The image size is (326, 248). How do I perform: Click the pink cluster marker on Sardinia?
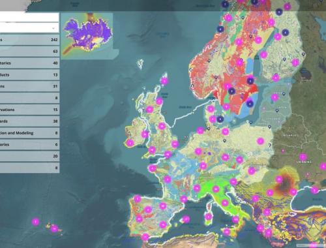[x=209, y=217]
